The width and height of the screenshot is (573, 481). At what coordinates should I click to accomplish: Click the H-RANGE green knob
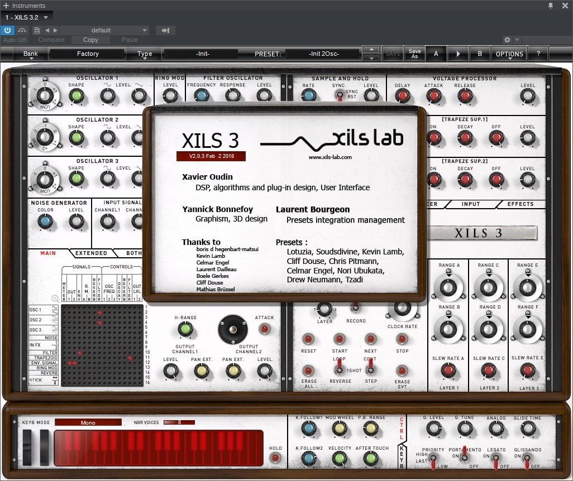click(x=185, y=329)
